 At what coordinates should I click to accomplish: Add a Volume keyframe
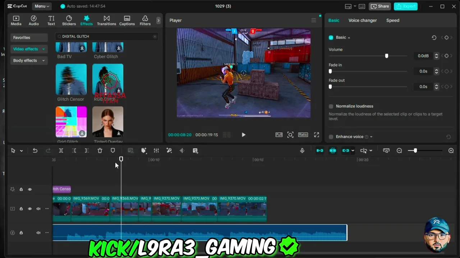pyautogui.click(x=447, y=56)
